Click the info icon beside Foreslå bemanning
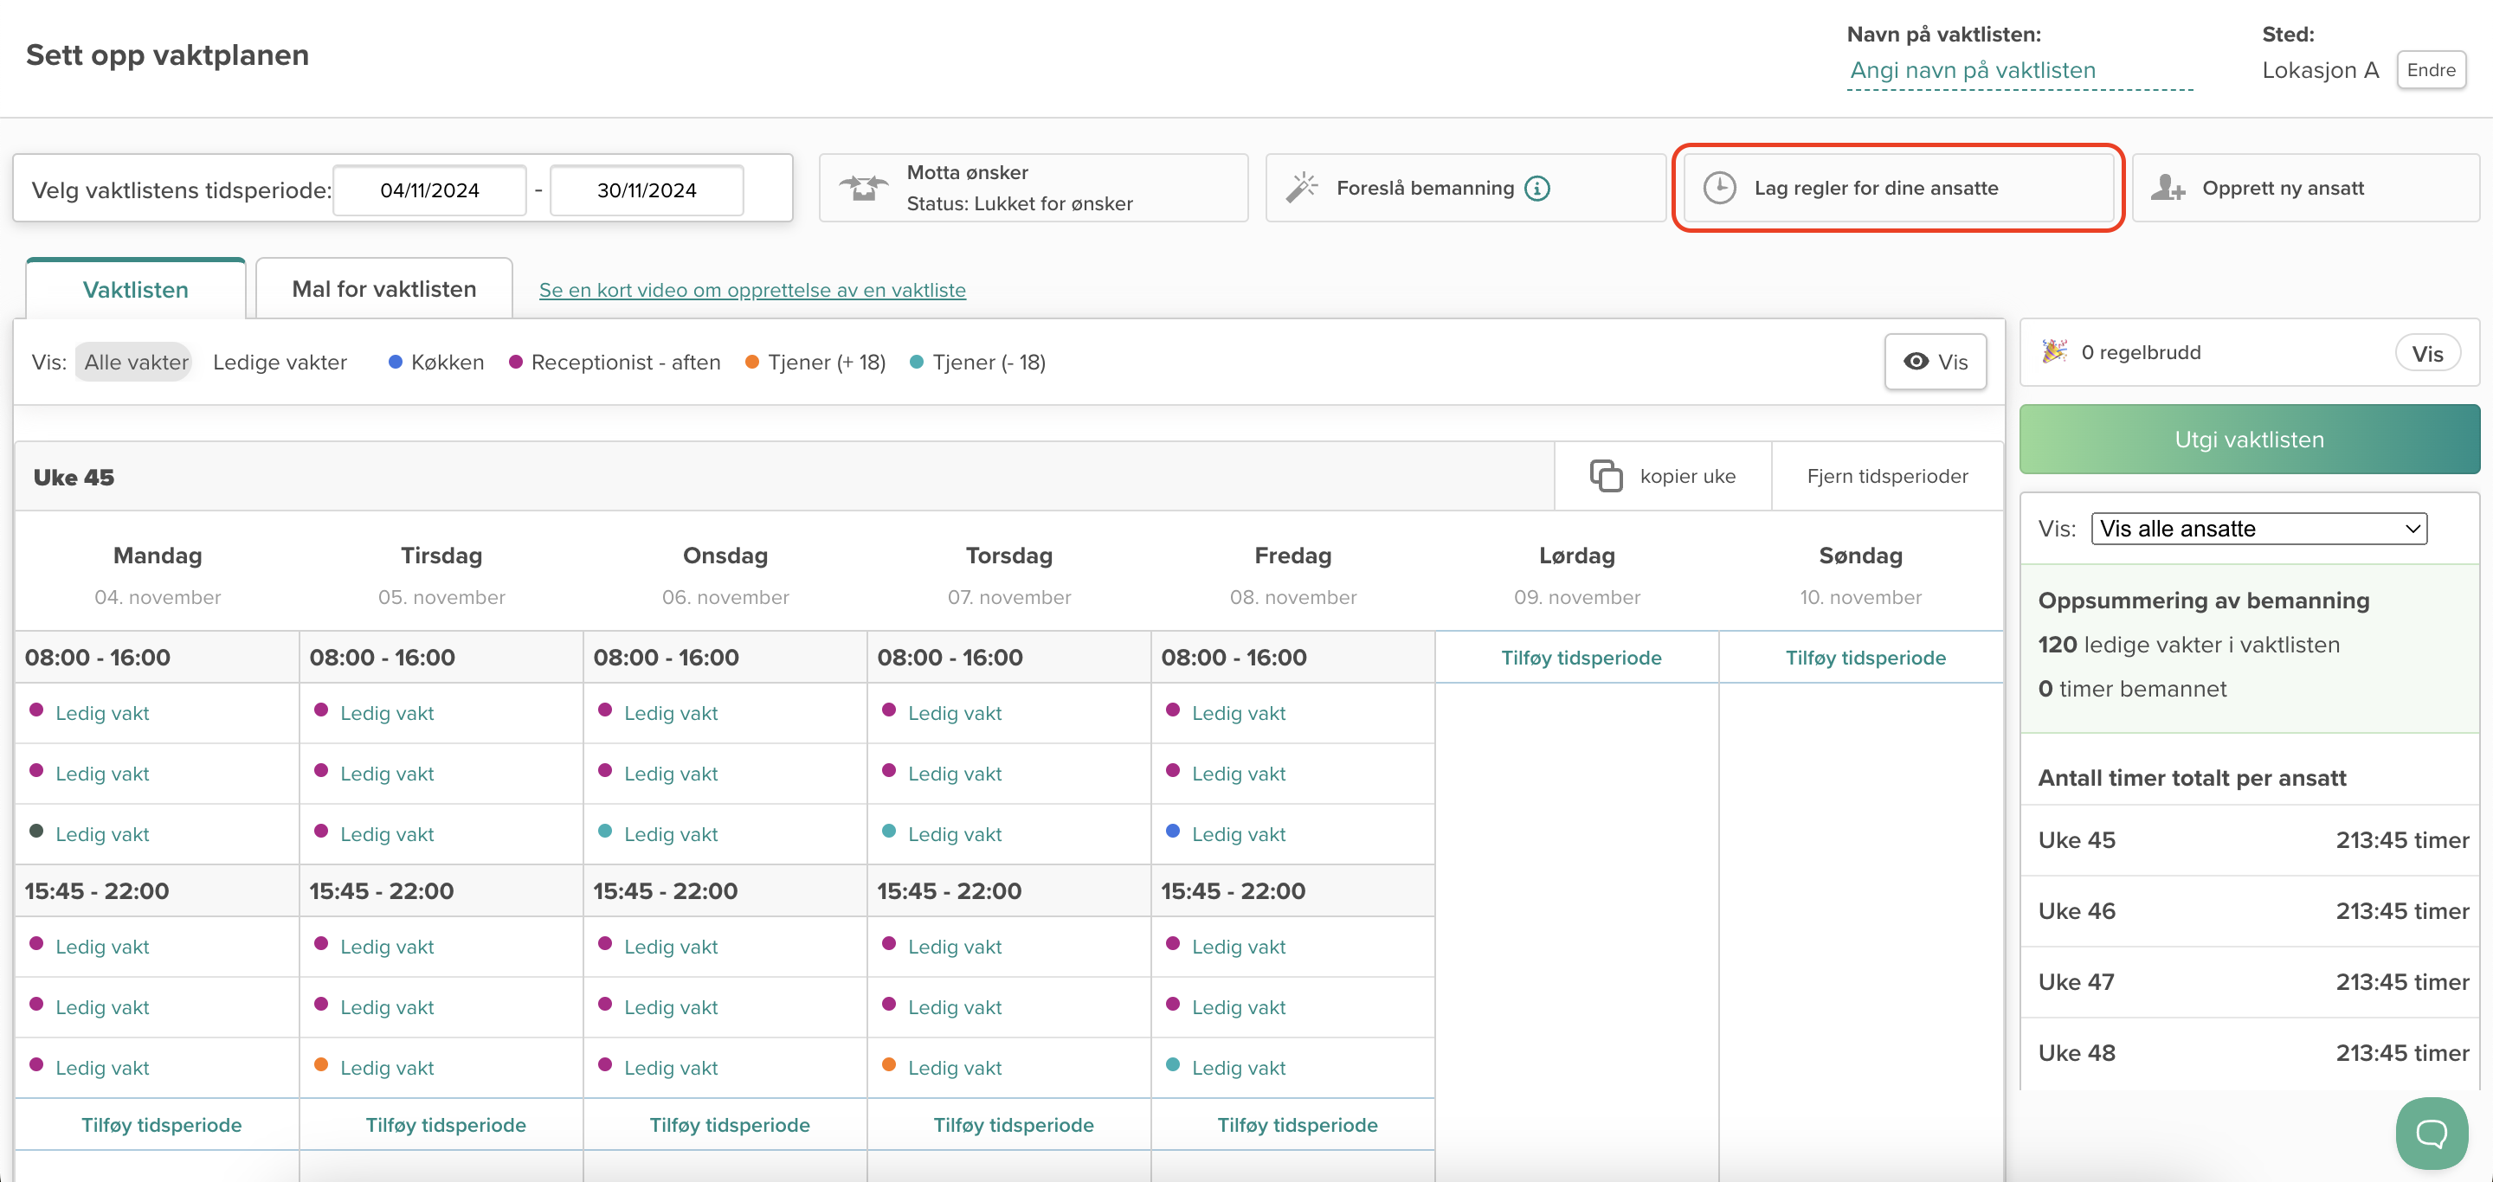The image size is (2493, 1182). (1536, 189)
